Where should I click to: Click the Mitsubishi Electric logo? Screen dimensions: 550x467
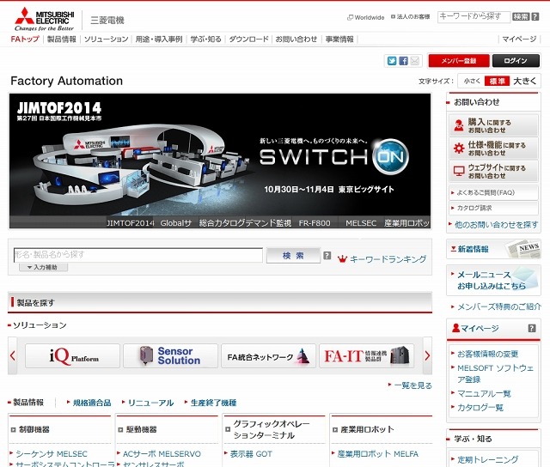tap(45, 19)
